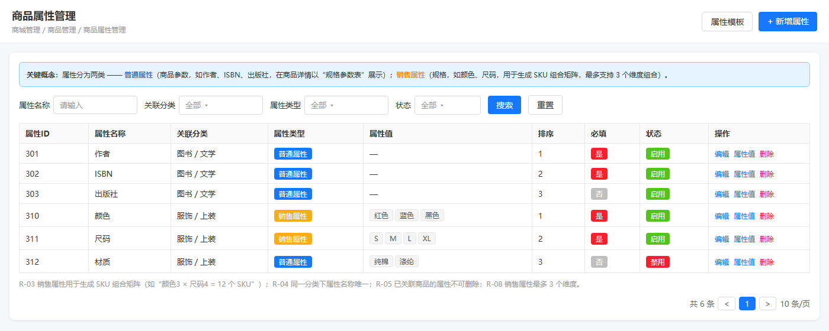
Task: Click the 禁用 status tag on 材质 row
Action: pos(658,262)
